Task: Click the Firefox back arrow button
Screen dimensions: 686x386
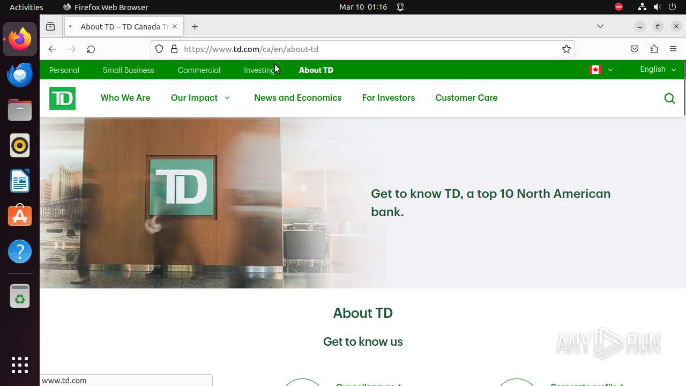Action: coord(52,49)
